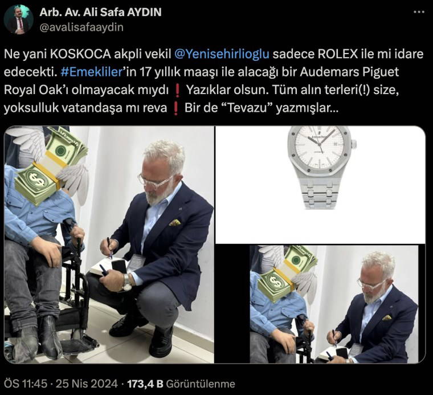Click the wristwatch on the crouching man's wrist

[x=127, y=283]
